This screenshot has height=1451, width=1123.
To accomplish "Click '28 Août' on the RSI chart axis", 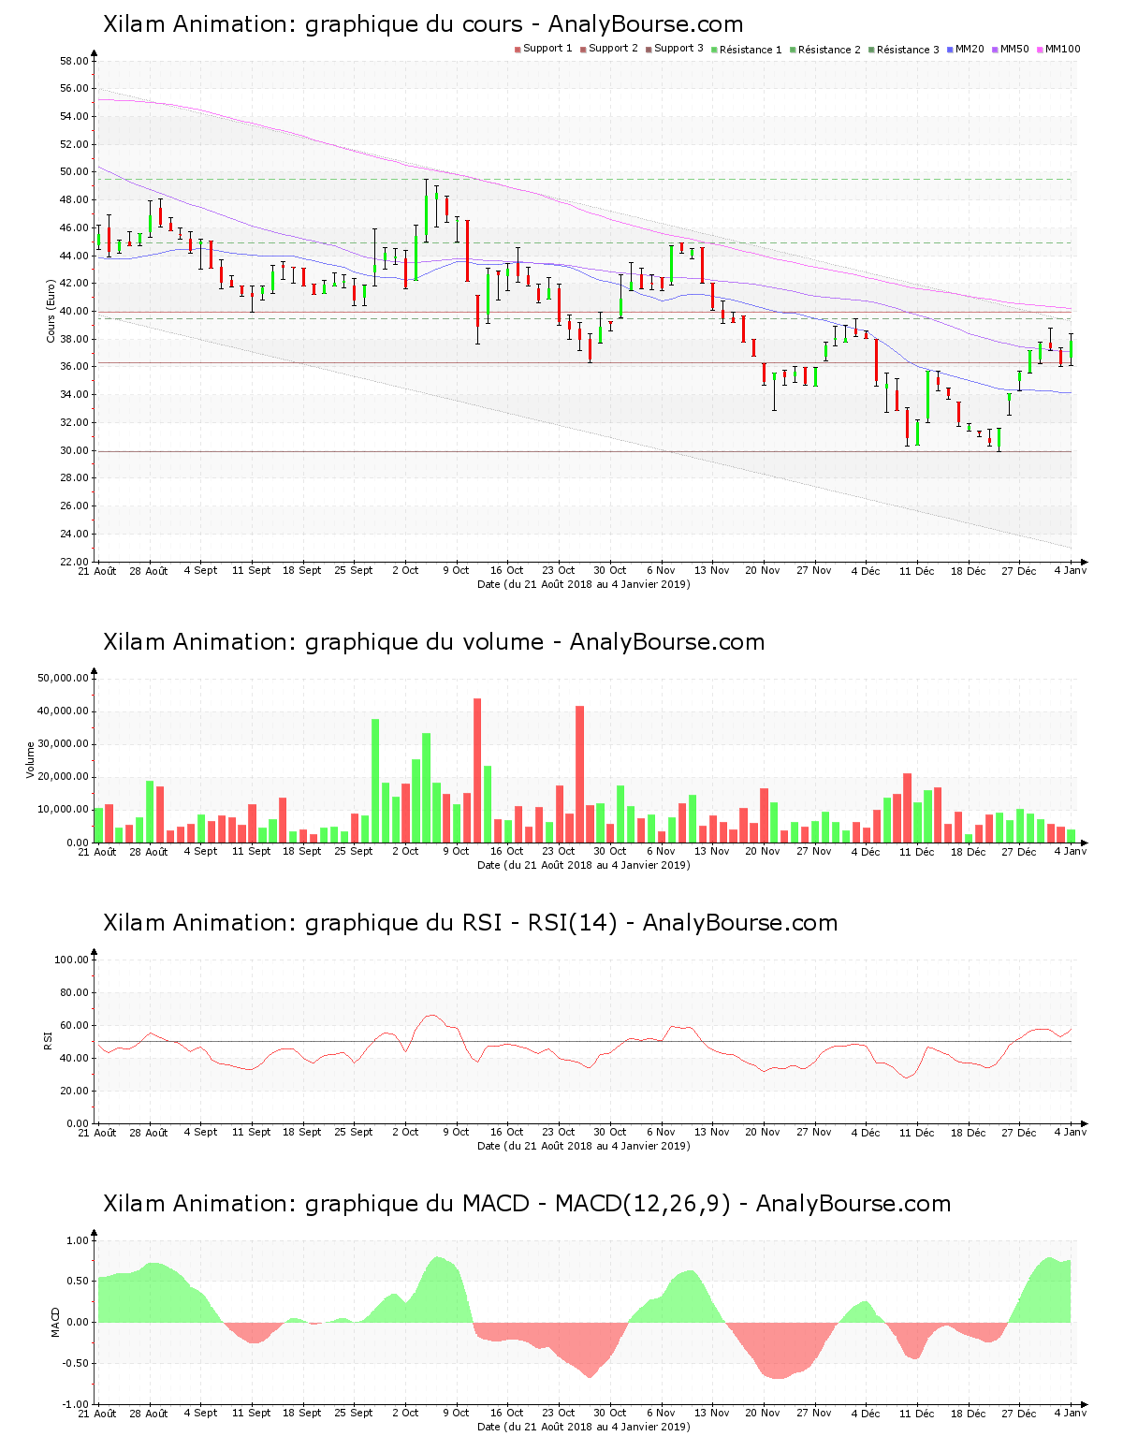I will (x=149, y=1133).
